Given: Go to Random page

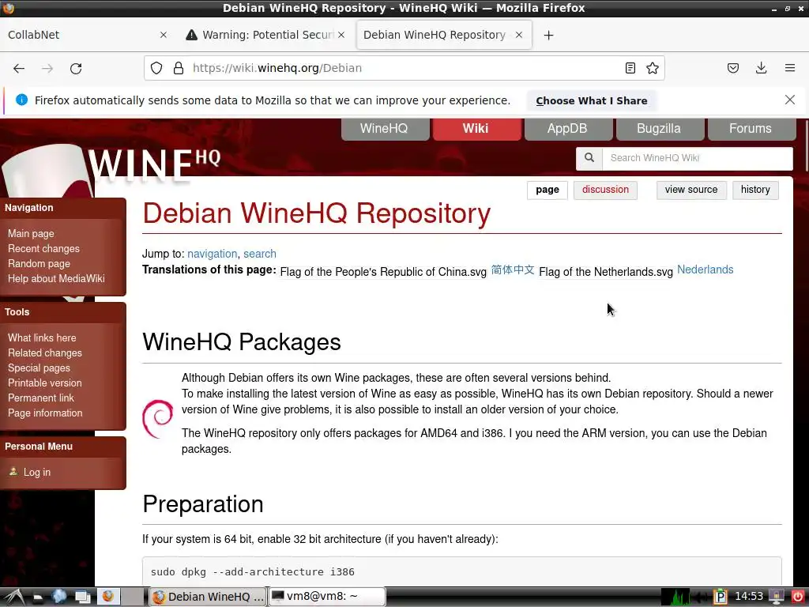Looking at the screenshot, I should (39, 263).
